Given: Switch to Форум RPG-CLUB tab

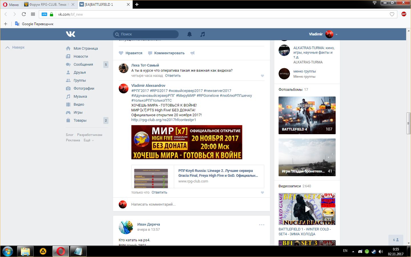Looking at the screenshot, I should [x=49, y=5].
